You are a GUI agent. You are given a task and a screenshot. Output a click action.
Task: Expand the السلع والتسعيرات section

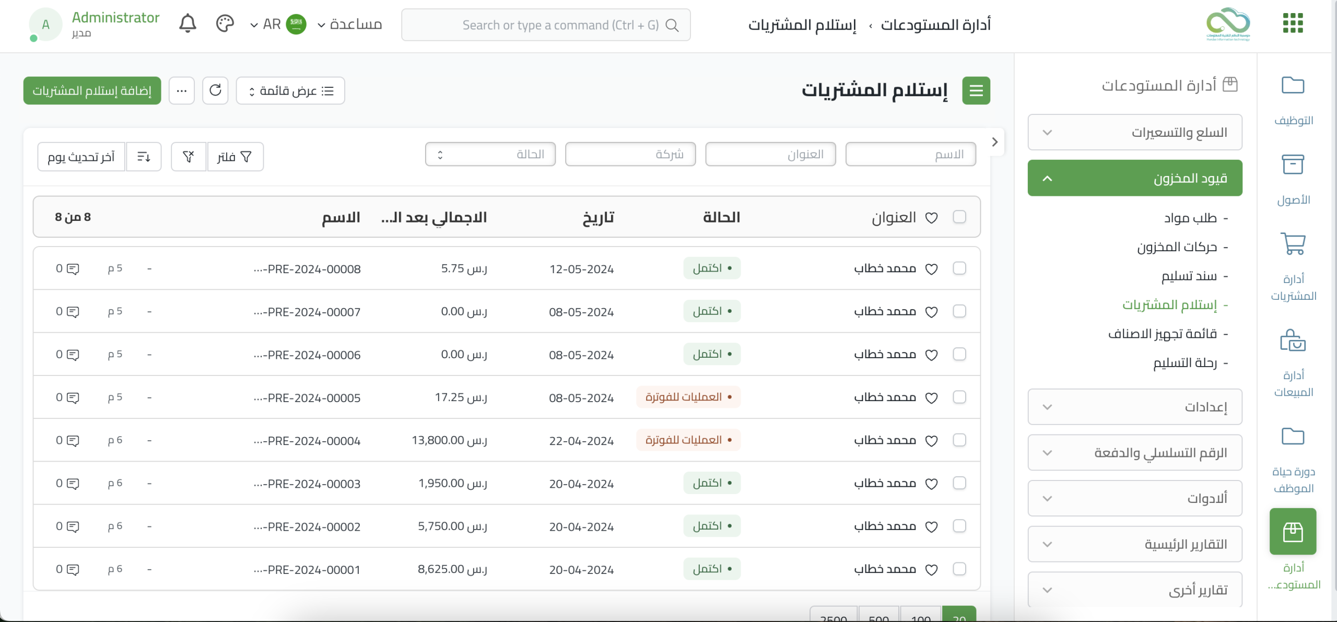point(1134,133)
